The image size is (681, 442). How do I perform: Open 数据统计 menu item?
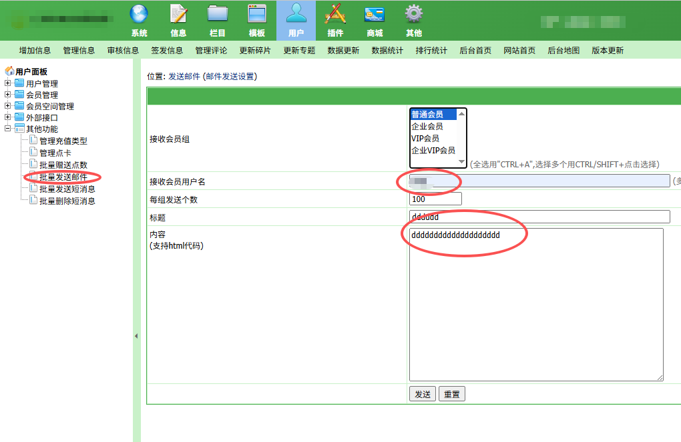coord(387,50)
